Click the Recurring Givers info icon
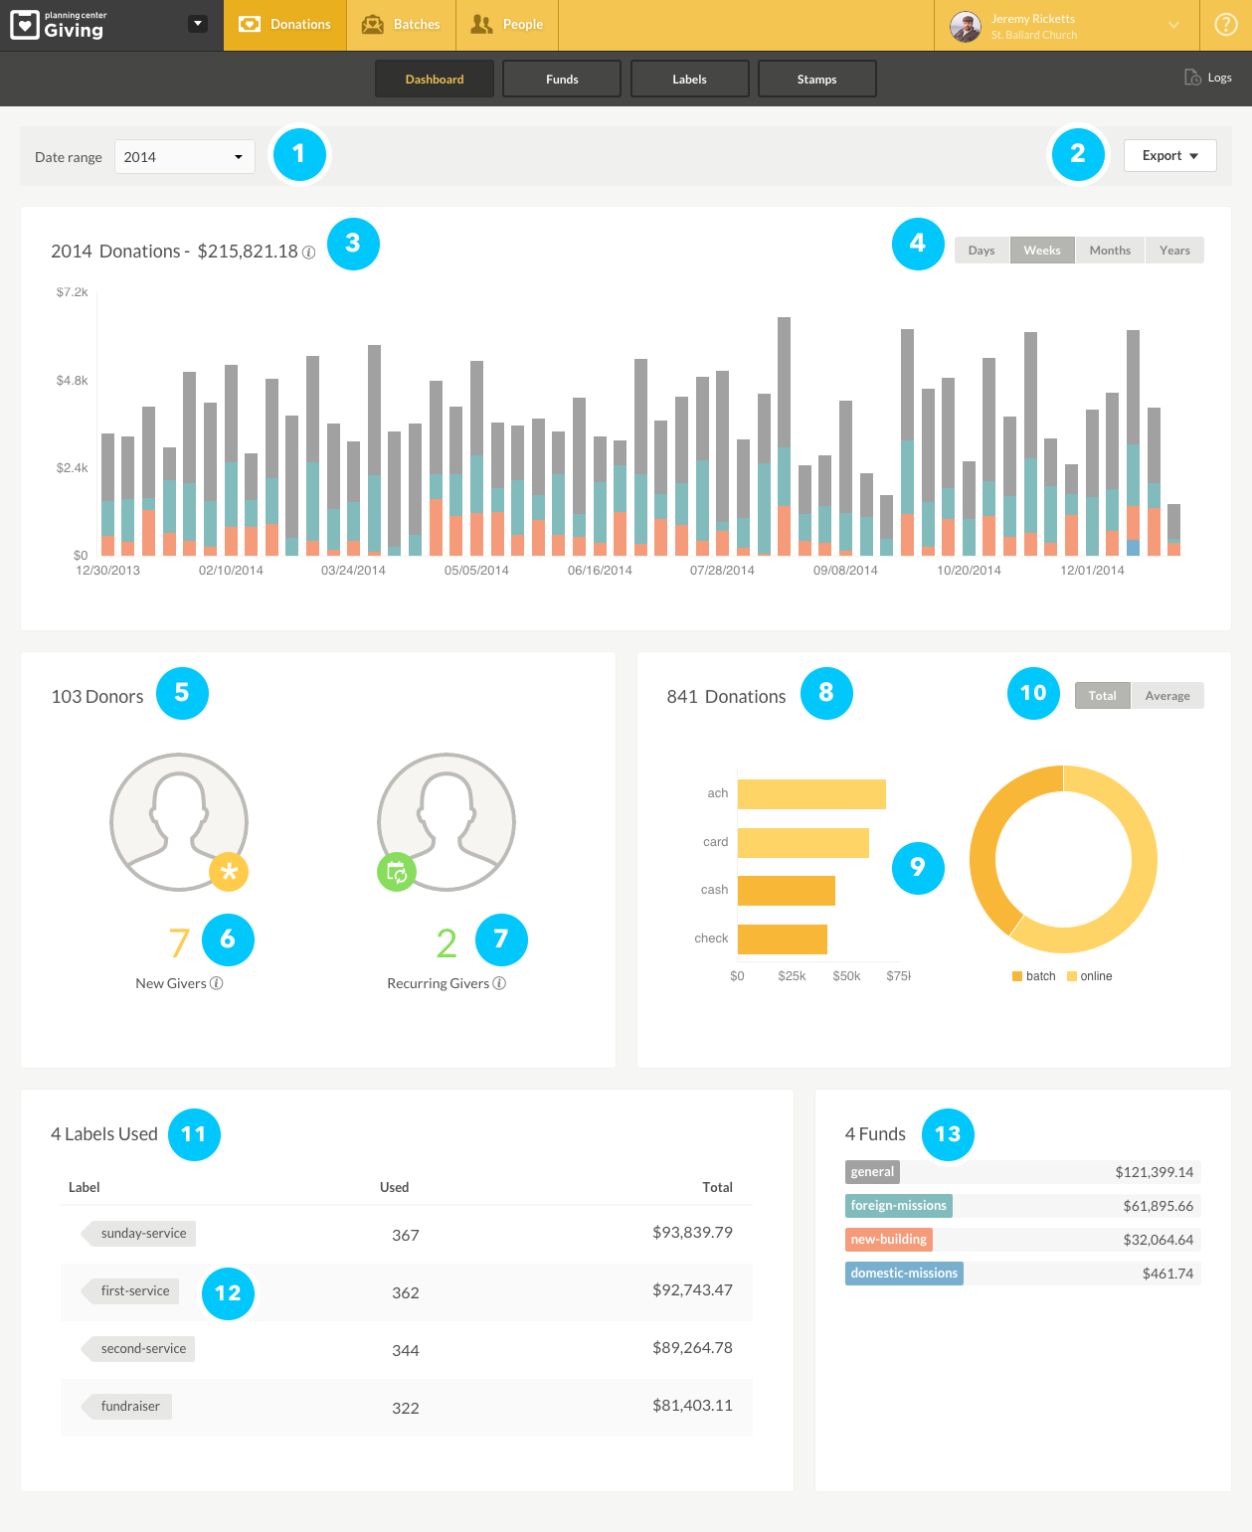Screen dimensions: 1252x1532 (x=500, y=983)
